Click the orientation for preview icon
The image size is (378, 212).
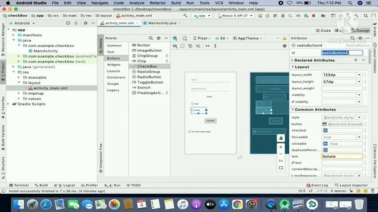185,38
